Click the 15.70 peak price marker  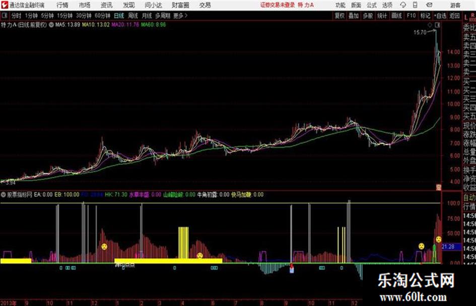point(420,33)
